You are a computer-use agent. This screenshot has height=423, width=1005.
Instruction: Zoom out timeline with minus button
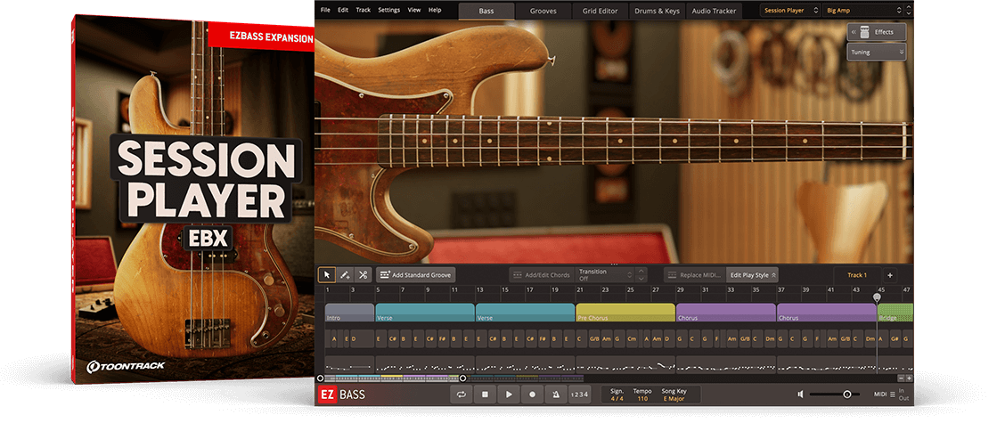coord(901,378)
